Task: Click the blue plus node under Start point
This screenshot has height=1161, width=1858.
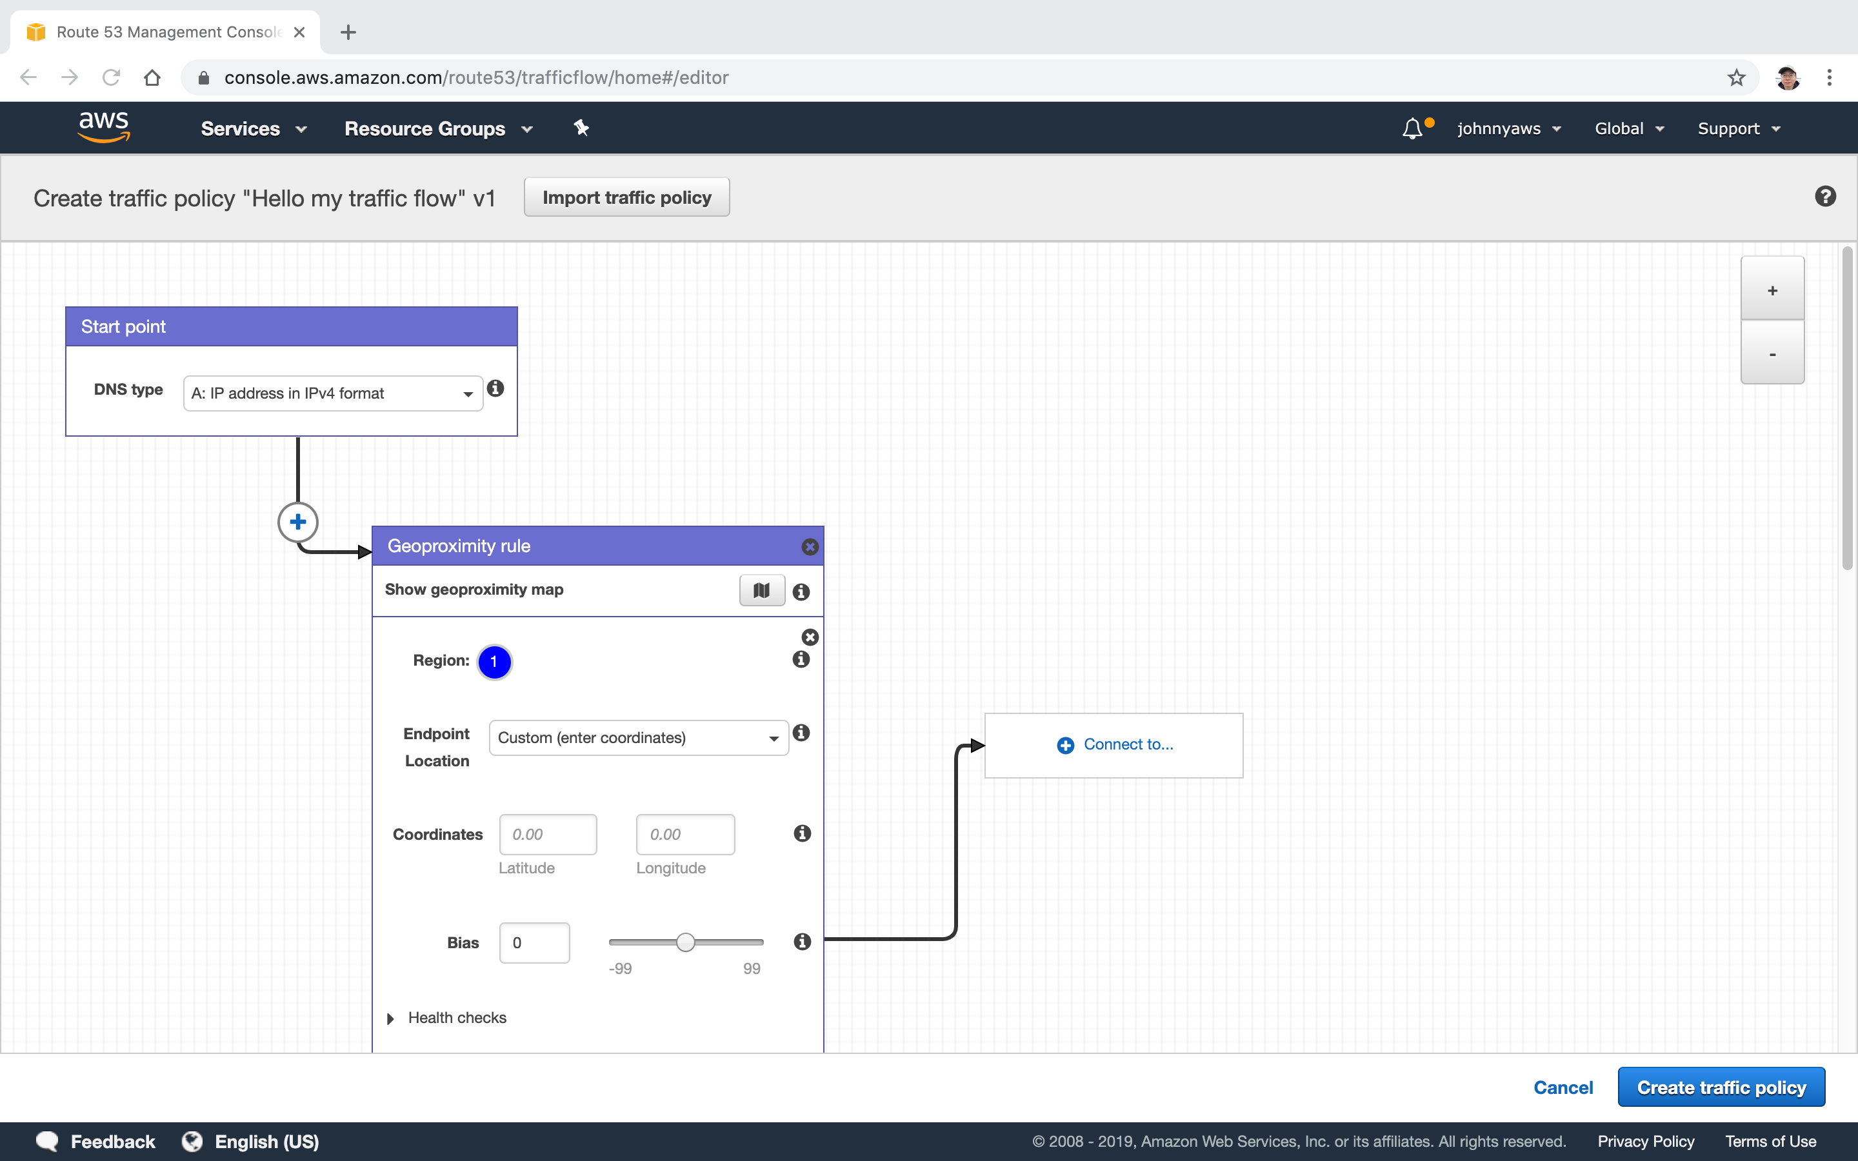Action: (298, 522)
